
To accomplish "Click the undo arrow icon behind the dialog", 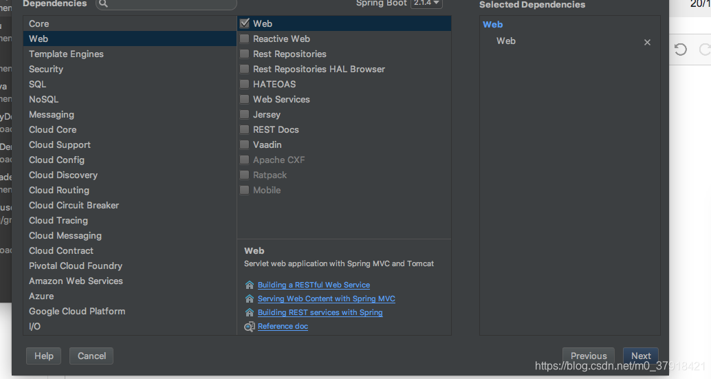I will point(680,50).
